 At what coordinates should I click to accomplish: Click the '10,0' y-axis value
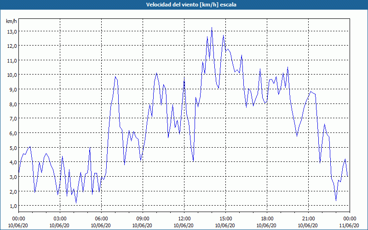[x=12, y=75]
